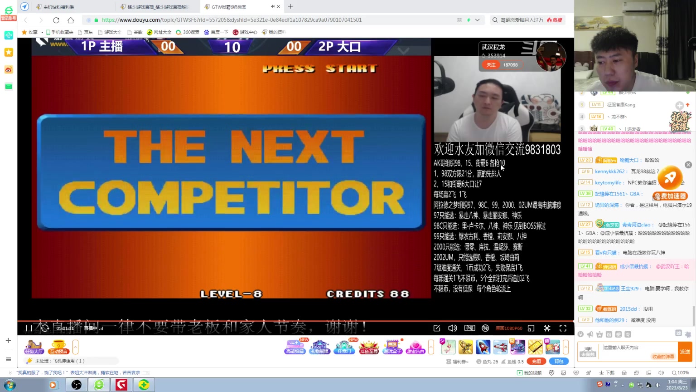
Task: Open the 互动预言 prediction icon
Action: coord(58,347)
